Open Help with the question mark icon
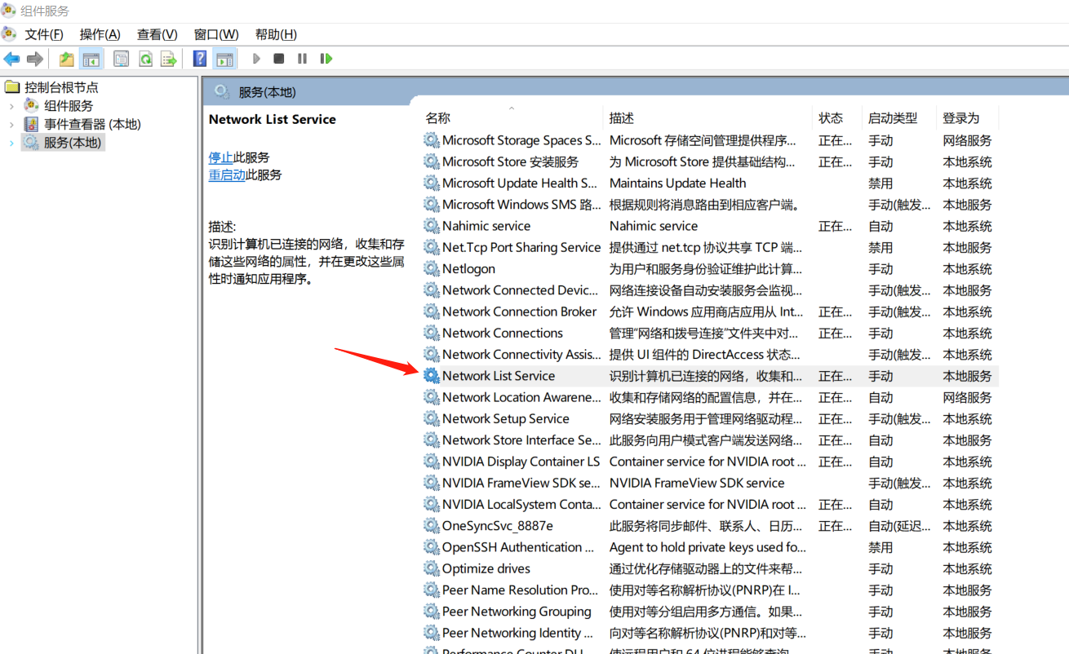The image size is (1069, 654). [x=199, y=59]
